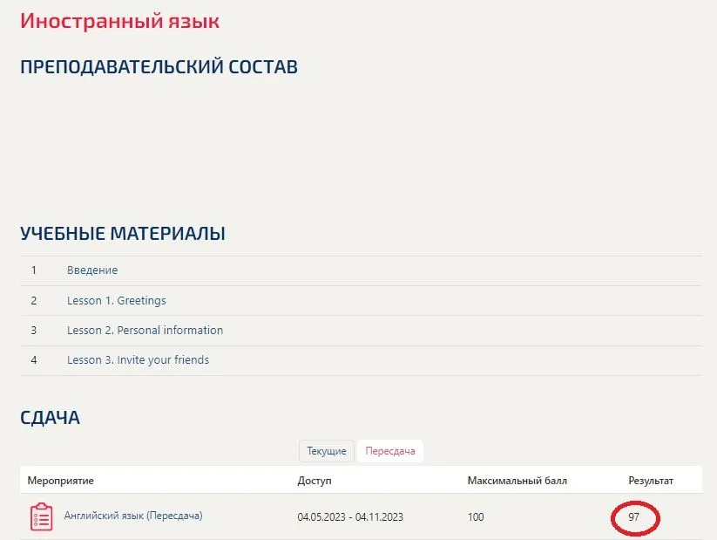
Task: Open the Введение study material
Action: [x=92, y=270]
